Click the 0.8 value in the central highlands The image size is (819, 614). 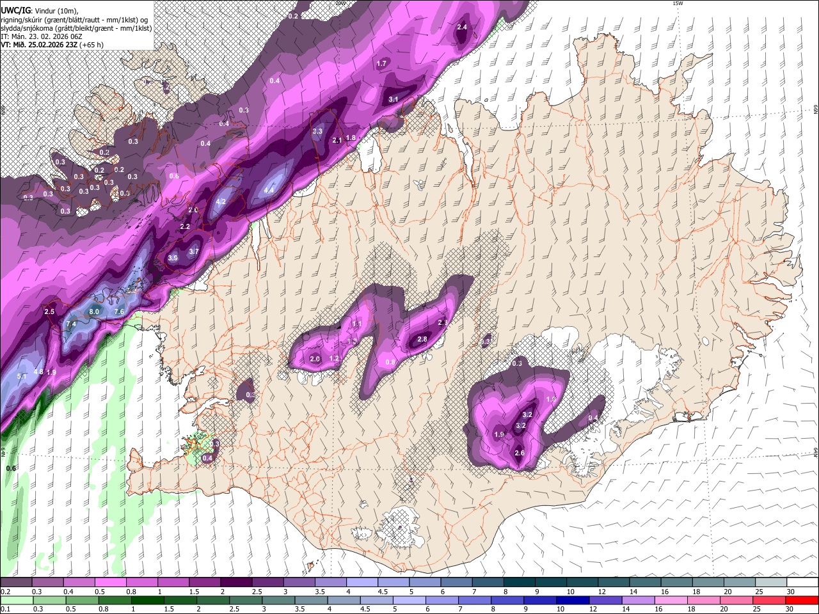point(391,362)
